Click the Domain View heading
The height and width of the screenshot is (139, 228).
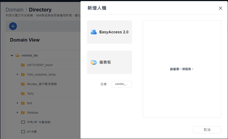coord(25,40)
